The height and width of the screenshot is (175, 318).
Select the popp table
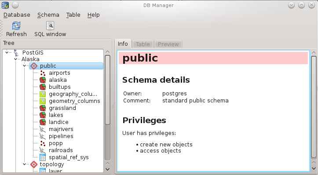click(56, 143)
